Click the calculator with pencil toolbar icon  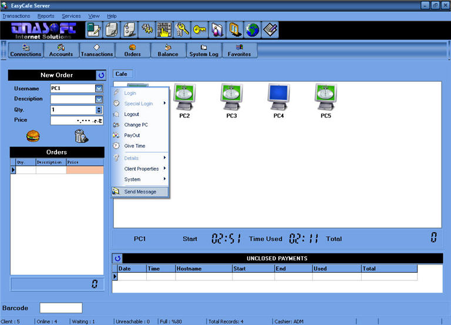(x=94, y=30)
